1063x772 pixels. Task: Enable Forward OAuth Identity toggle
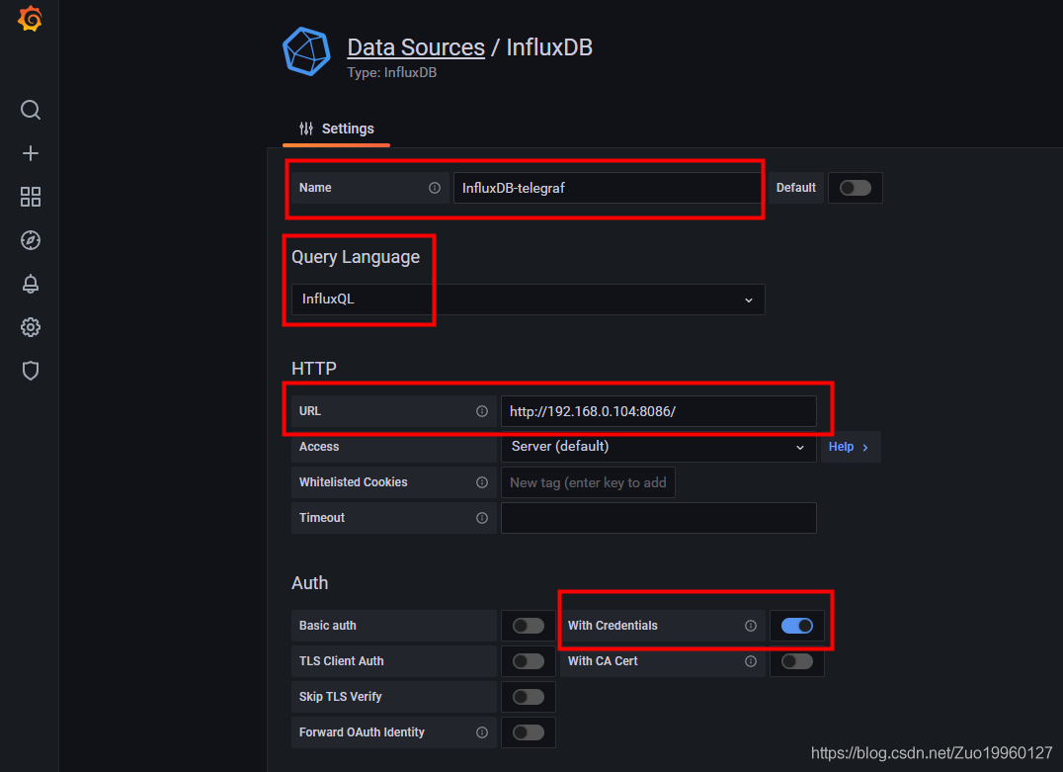point(529,732)
